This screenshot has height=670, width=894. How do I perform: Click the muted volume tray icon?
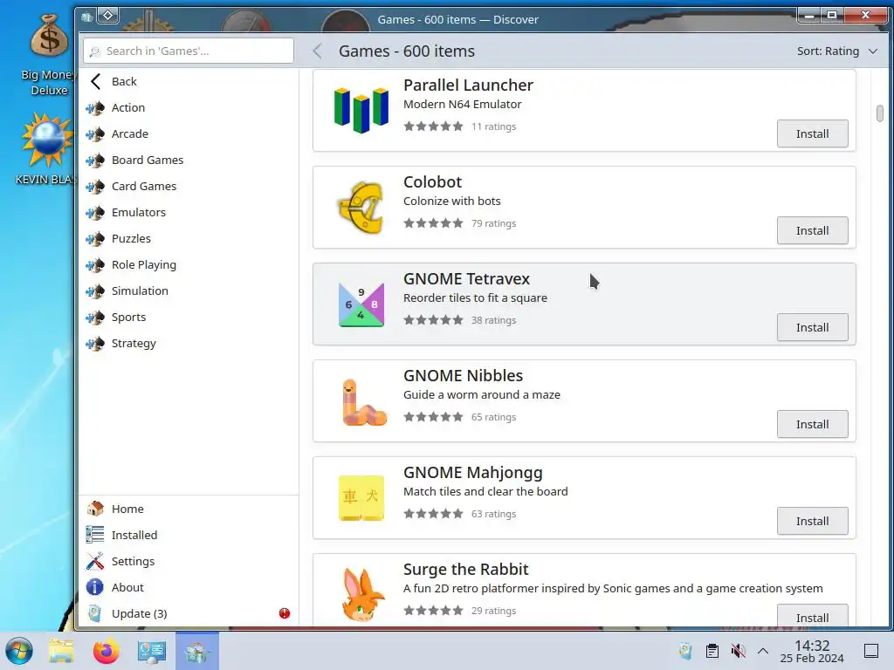(739, 651)
